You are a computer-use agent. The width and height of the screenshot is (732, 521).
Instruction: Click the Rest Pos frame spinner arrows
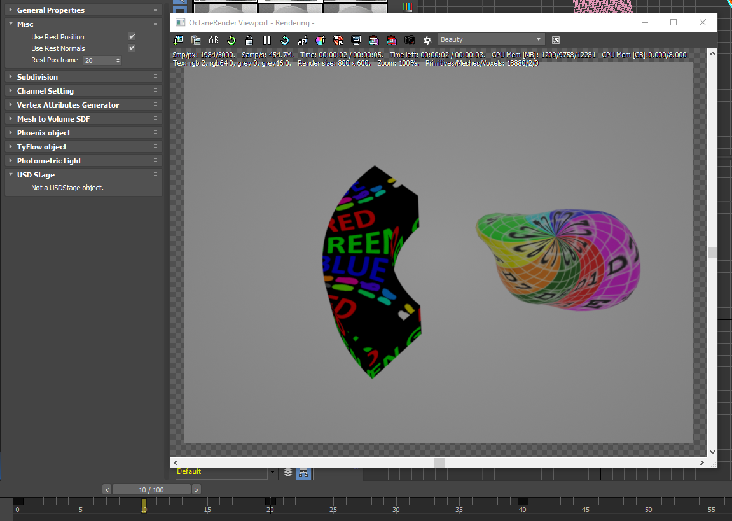click(x=118, y=60)
